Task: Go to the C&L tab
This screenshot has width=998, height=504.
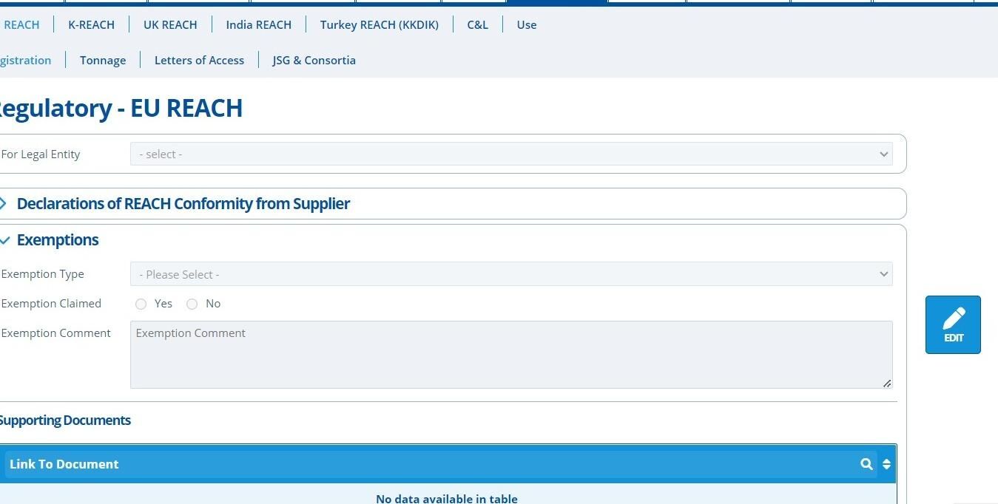Action: (477, 24)
